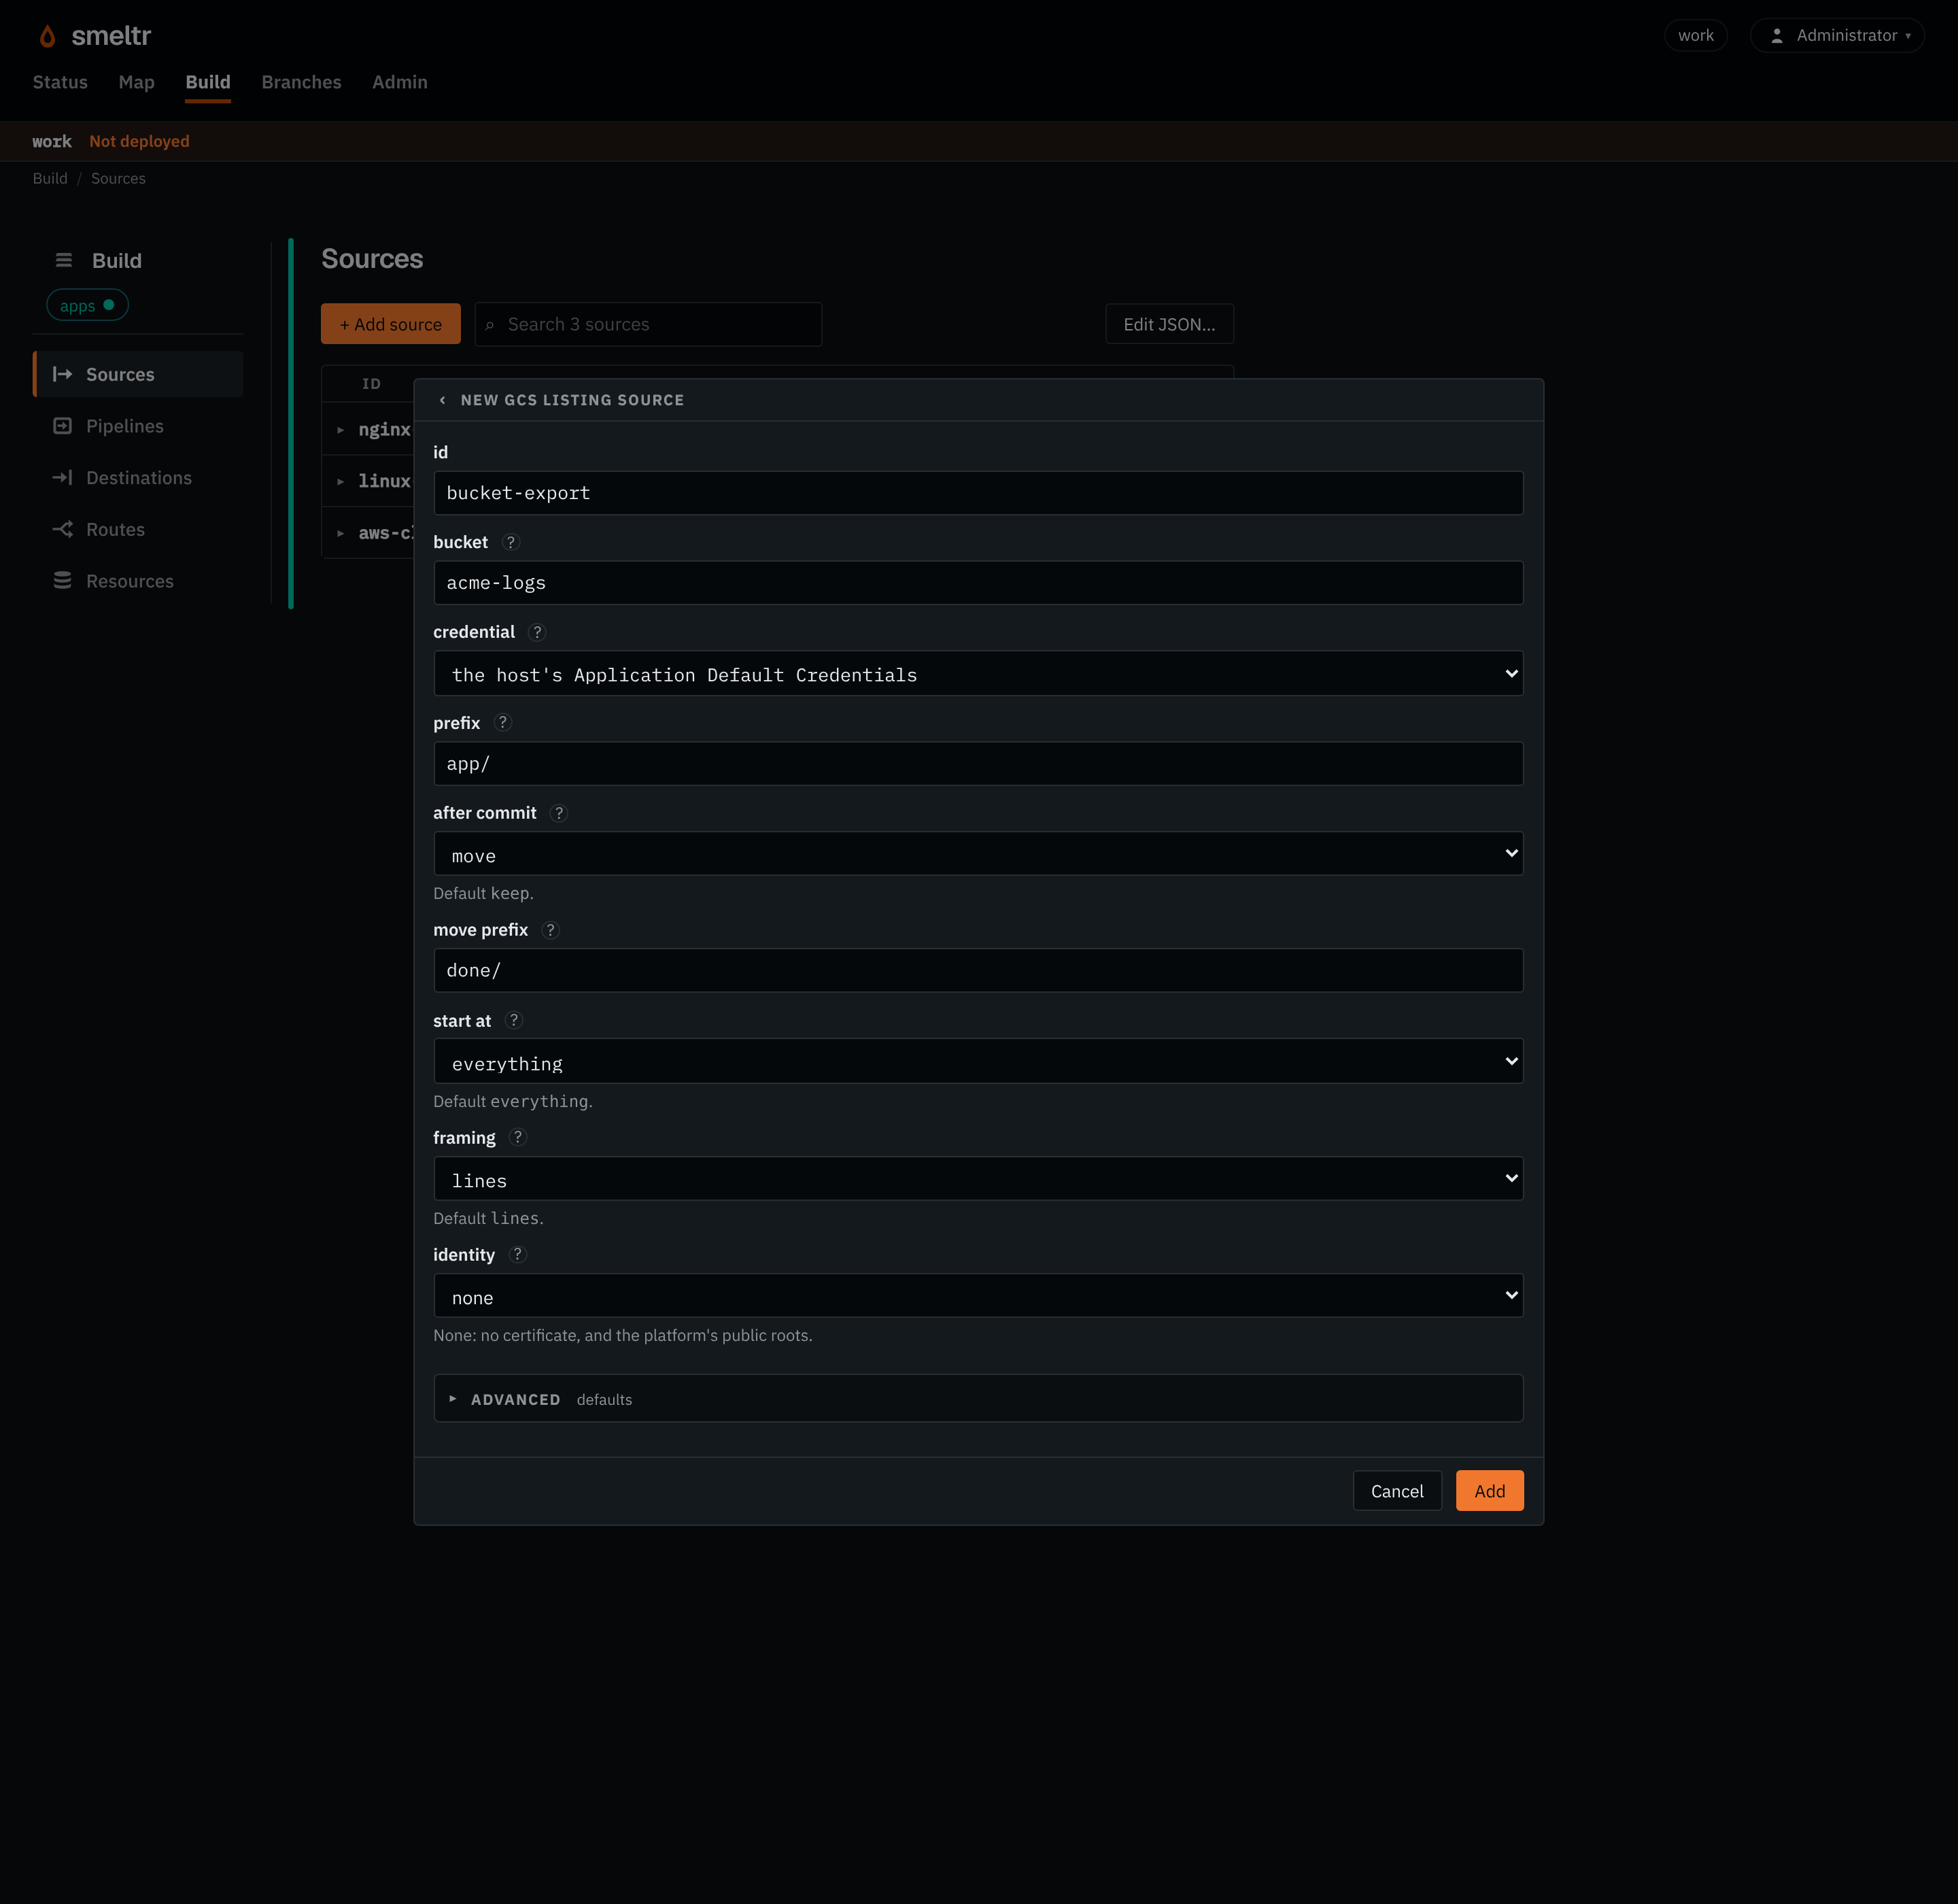Open the after commit dropdown set to move

coord(978,854)
